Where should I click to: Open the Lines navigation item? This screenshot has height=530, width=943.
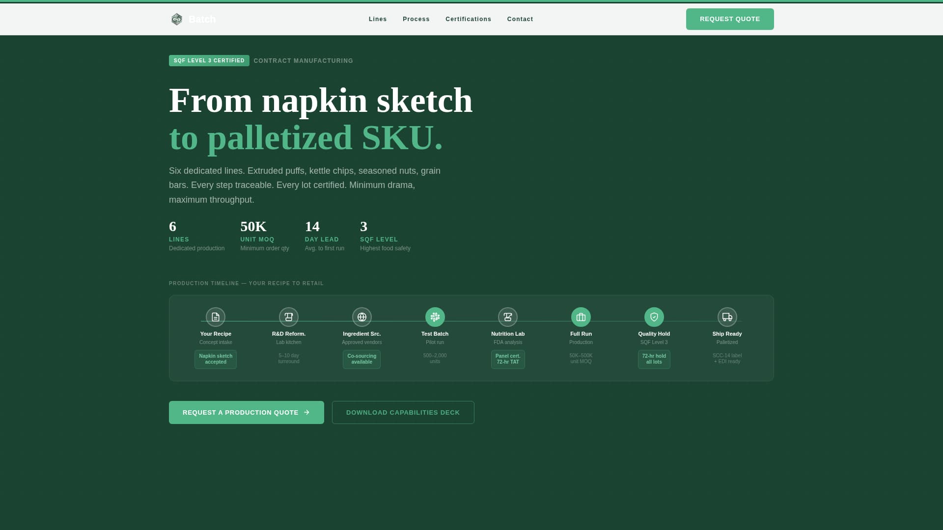coord(377,19)
